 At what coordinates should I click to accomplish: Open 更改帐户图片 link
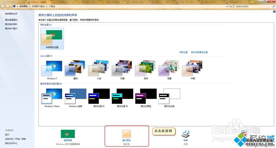[11, 28]
